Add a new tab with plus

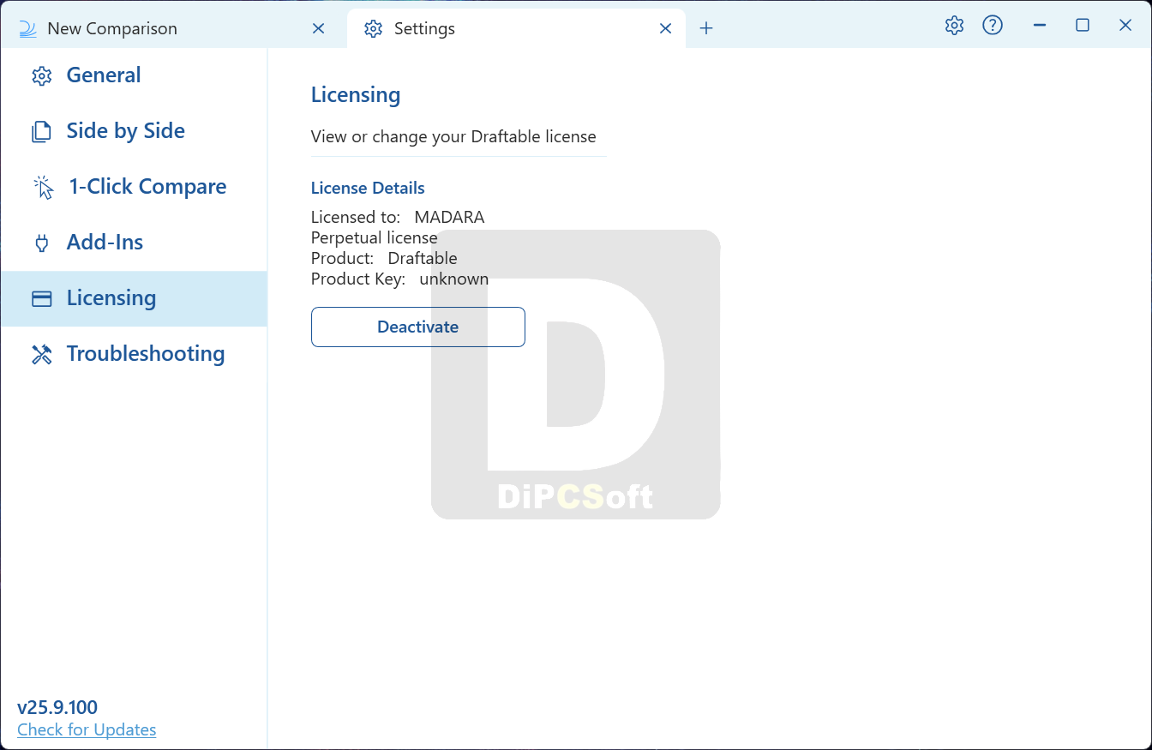point(706,28)
